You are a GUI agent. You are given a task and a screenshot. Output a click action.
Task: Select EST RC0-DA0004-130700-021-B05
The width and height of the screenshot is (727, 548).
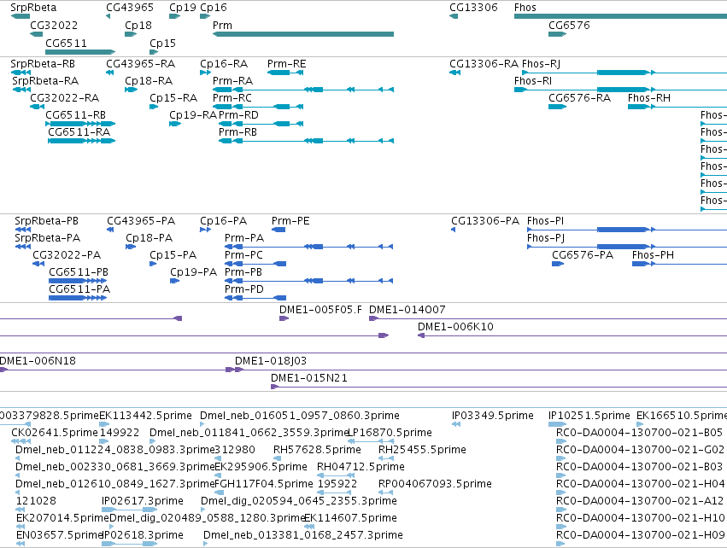point(639,433)
